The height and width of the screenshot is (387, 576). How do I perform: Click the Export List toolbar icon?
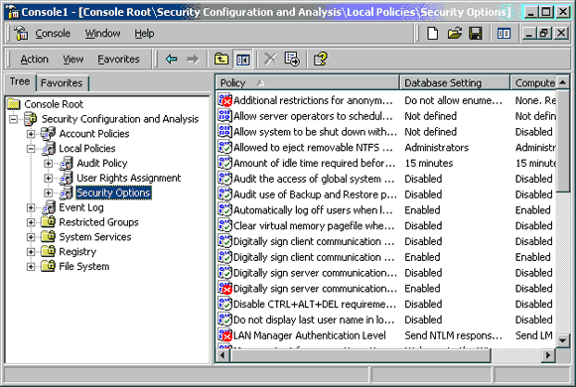coord(292,59)
